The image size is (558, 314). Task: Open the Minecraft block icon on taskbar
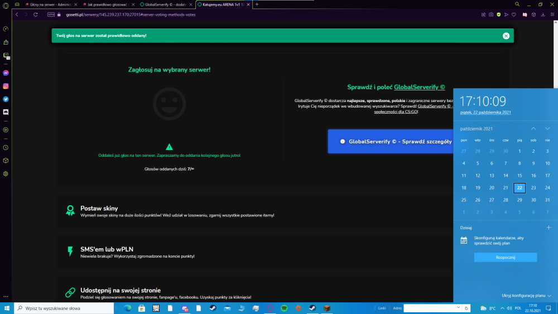pyautogui.click(x=326, y=308)
